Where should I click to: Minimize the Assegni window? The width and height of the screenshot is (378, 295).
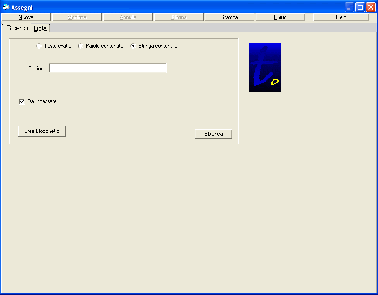(349, 7)
